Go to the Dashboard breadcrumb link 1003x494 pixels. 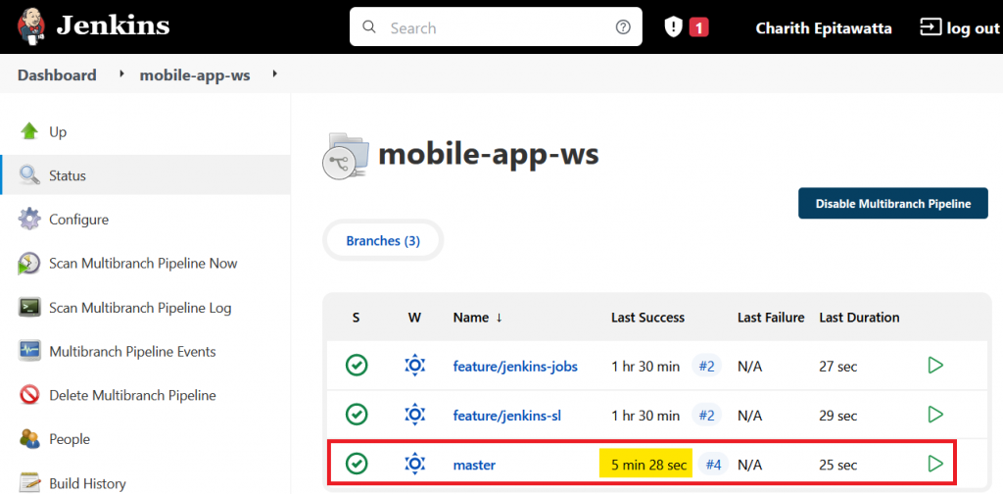(57, 74)
